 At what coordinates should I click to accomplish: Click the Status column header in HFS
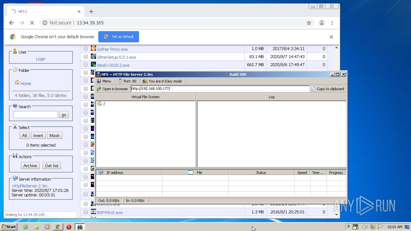[x=261, y=173]
